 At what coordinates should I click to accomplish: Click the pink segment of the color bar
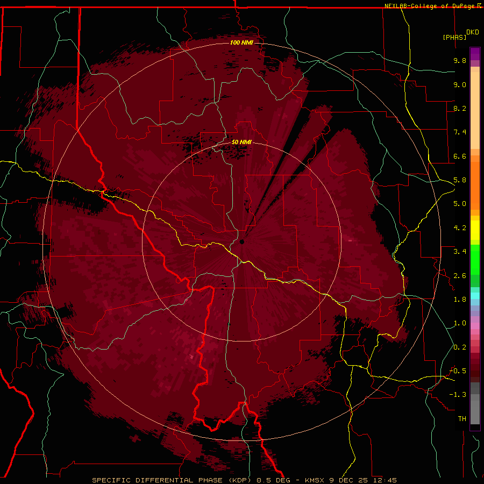(x=475, y=326)
